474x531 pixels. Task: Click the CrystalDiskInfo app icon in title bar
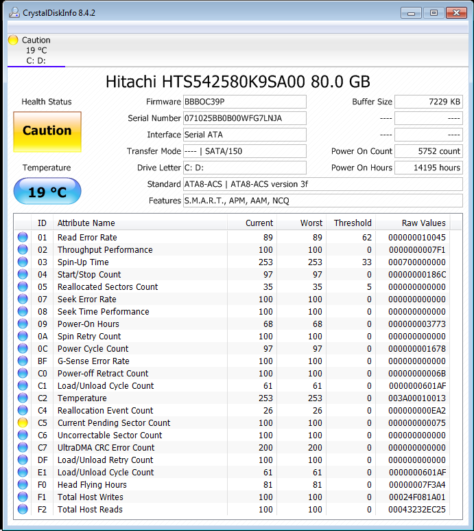(x=14, y=13)
